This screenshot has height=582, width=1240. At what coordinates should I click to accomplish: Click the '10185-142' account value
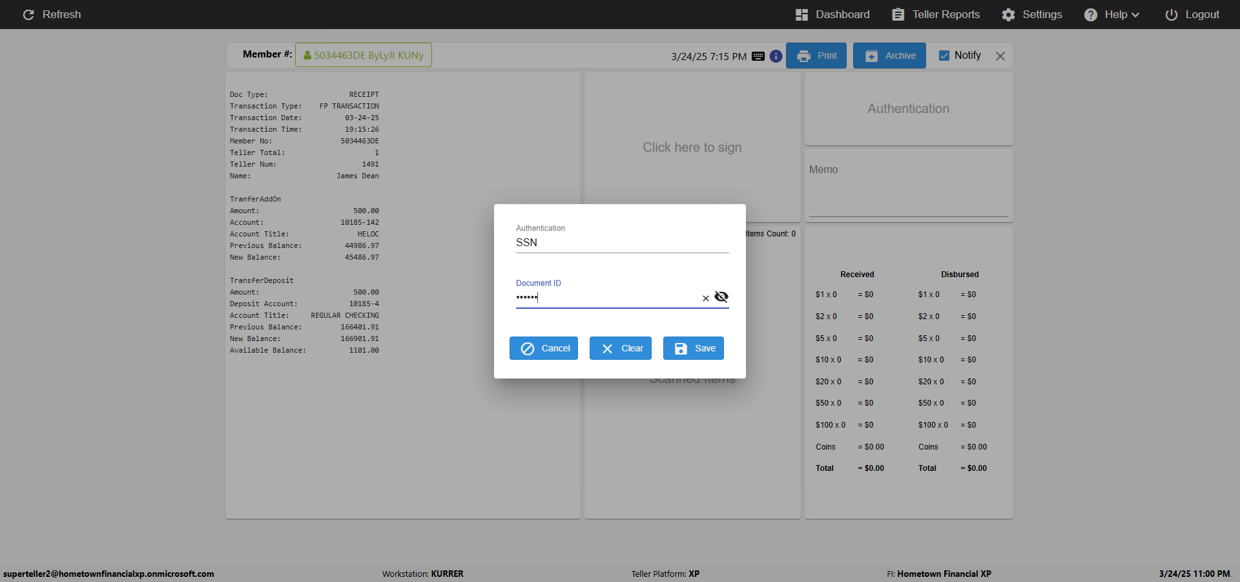[x=360, y=222]
